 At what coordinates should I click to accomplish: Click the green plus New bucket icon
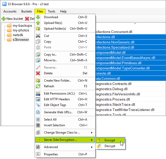click(x=4, y=19)
